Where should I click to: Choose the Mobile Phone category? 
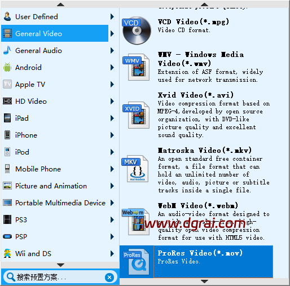pos(55,169)
